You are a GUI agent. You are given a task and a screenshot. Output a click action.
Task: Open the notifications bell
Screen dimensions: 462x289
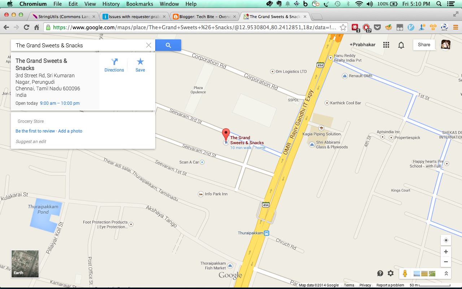pyautogui.click(x=401, y=45)
